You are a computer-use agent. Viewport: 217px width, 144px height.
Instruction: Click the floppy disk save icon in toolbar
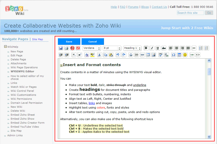point(61,48)
